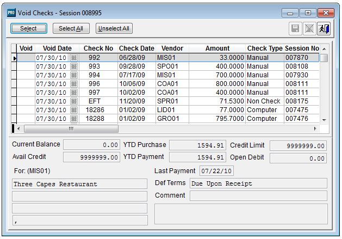Maximize the Void Checks window
This screenshot has width=342, height=239.
click(308, 13)
